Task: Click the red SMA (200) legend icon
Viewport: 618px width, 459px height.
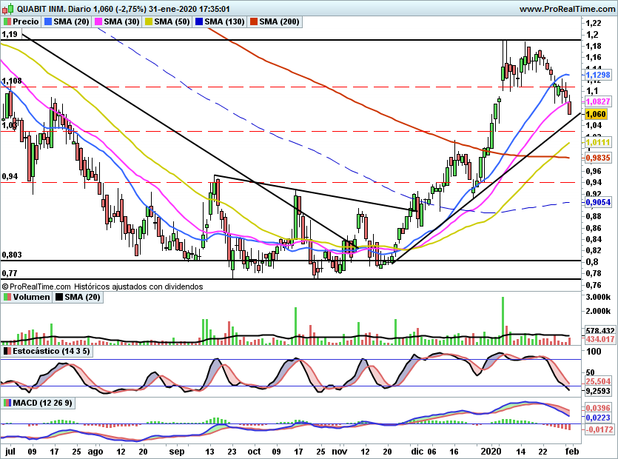Action: pos(253,21)
